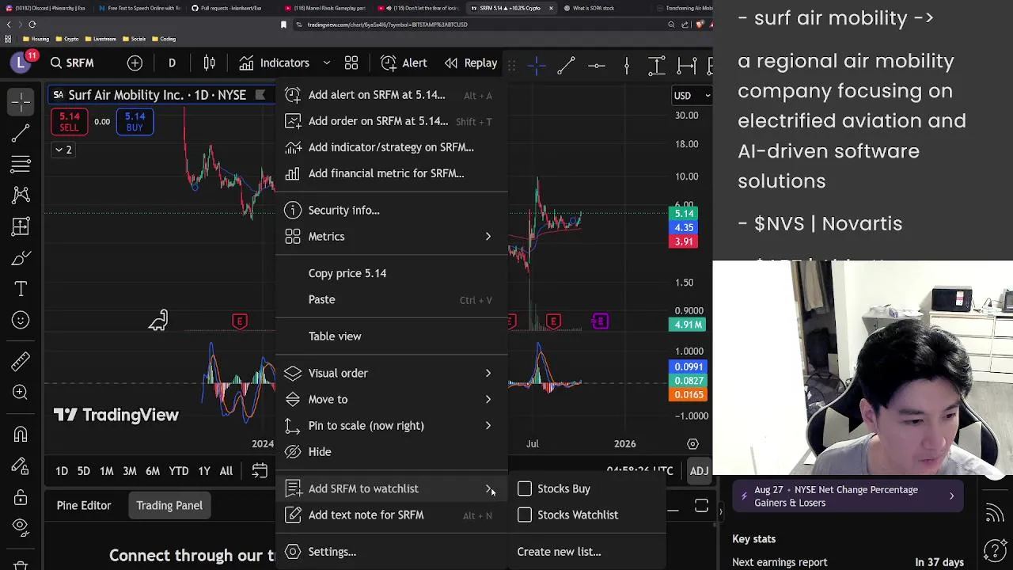The height and width of the screenshot is (570, 1013).
Task: Open the projection tools icon in sidebar
Action: pos(21,226)
